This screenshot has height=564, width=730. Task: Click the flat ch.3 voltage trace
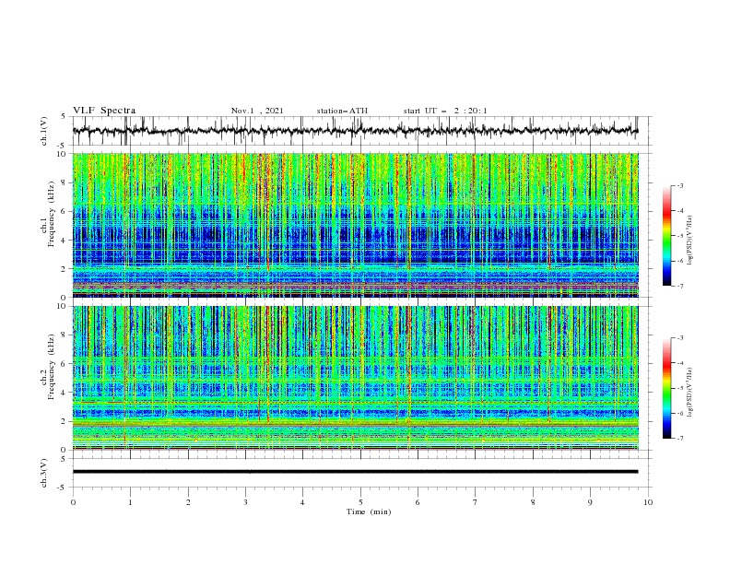pos(355,472)
